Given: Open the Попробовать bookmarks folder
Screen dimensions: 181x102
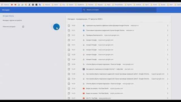Looking at the screenshot, I should click(x=118, y=5).
